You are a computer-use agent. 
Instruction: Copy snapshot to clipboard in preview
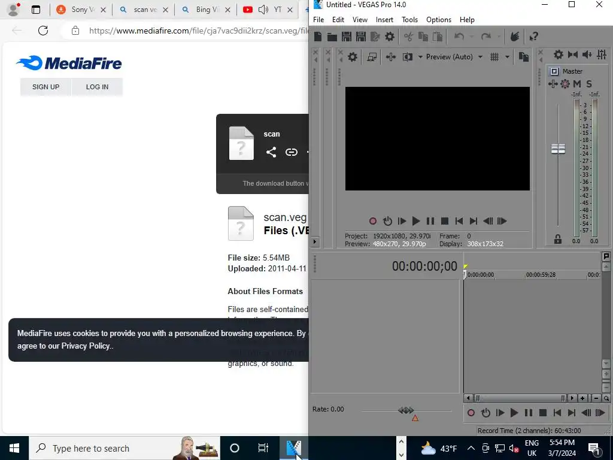(x=523, y=57)
